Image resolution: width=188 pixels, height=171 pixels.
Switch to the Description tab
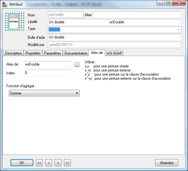tap(14, 53)
